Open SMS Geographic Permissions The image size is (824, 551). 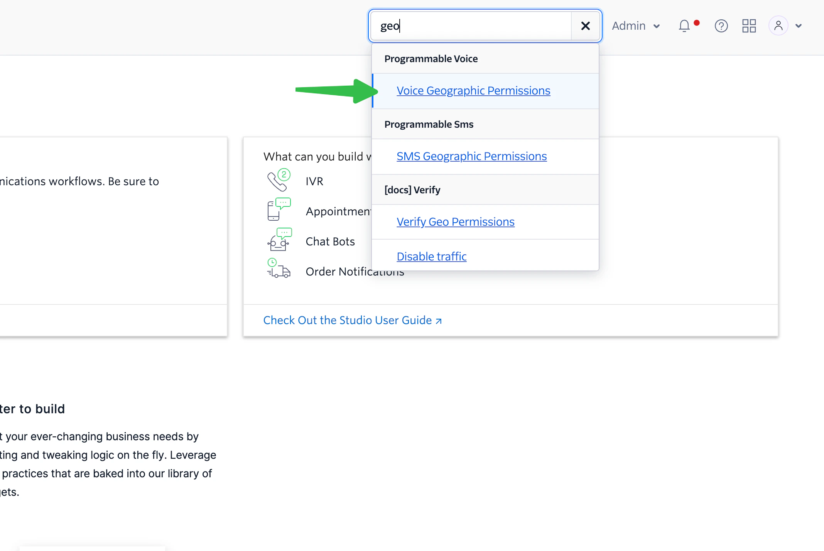(x=471, y=156)
